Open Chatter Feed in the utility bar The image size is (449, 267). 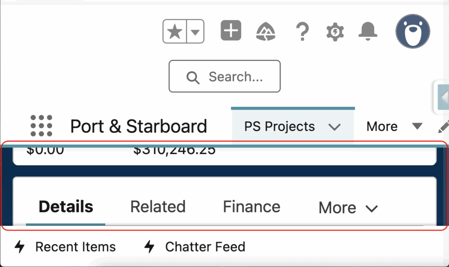click(195, 247)
